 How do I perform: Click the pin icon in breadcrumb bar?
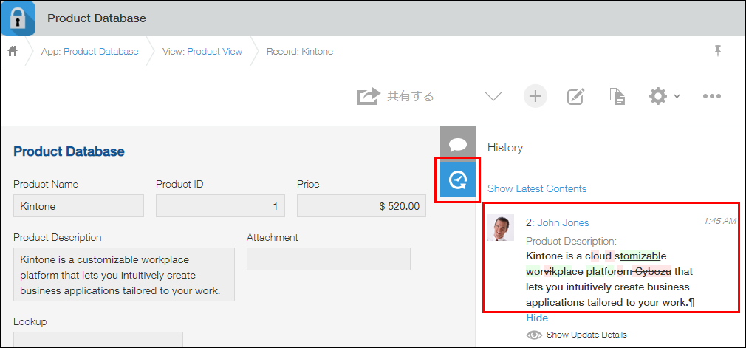pos(717,51)
